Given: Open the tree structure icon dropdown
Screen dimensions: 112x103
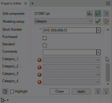Looking at the screenshot, I should (x=5, y=100).
